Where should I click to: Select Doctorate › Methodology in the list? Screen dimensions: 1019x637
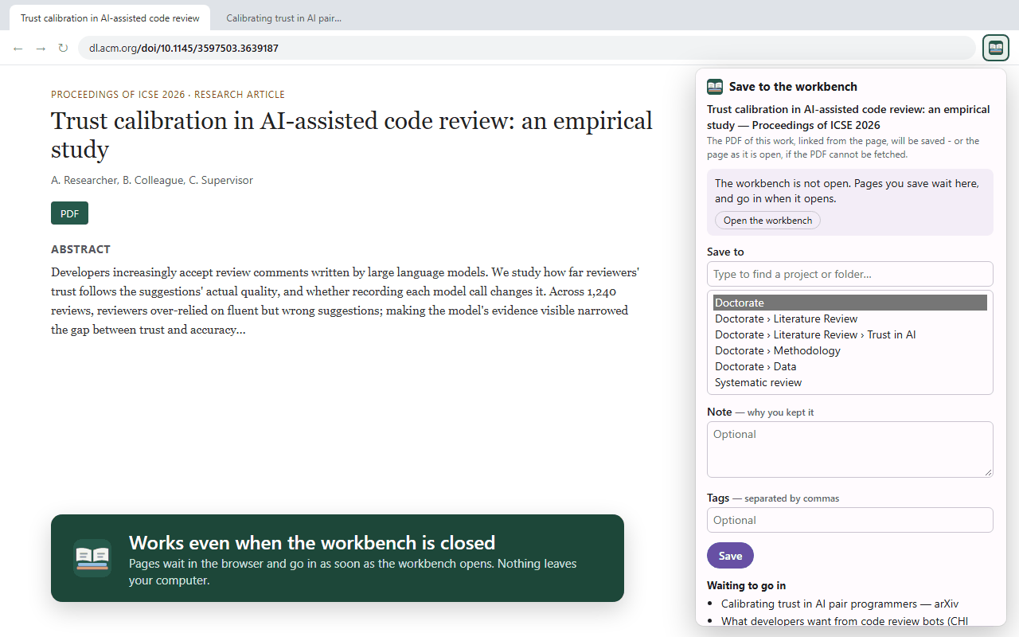850,350
